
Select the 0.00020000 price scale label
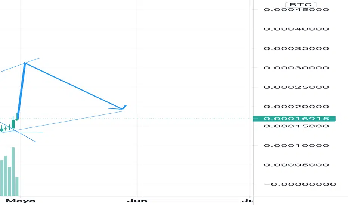pyautogui.click(x=296, y=107)
